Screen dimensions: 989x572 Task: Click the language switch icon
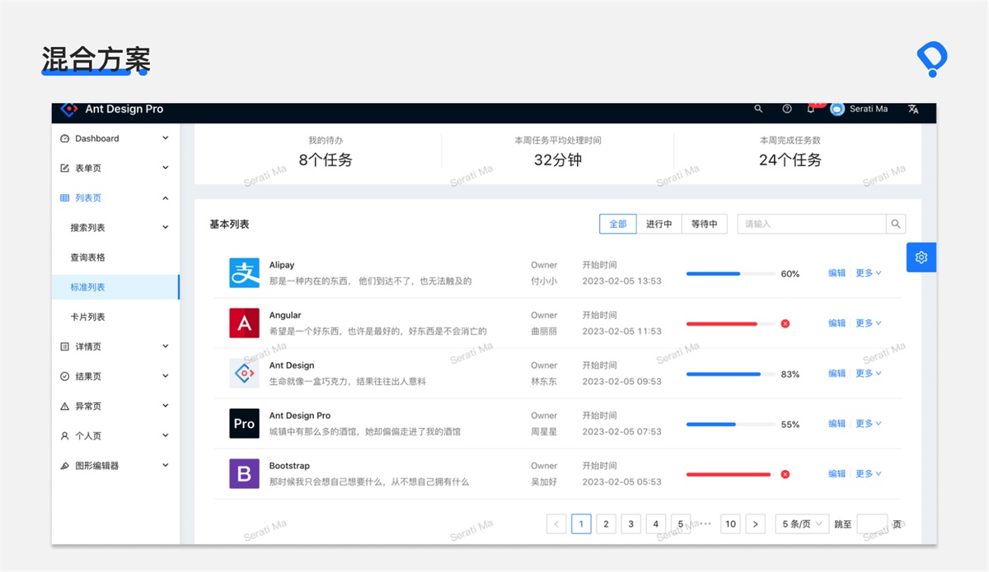coord(913,109)
